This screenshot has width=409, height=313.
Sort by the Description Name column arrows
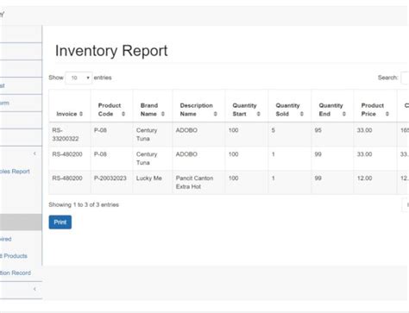216,114
